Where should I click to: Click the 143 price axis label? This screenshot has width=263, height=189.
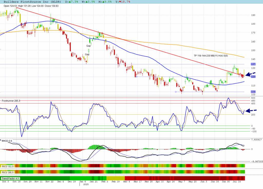253,59
